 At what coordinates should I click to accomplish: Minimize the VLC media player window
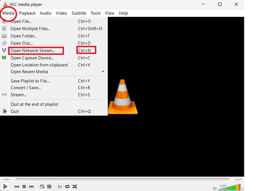tap(203, 4)
